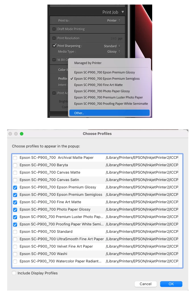Image resolution: width=196 pixels, height=294 pixels.
Task: Enable the Print Resolution checkbox
Action: click(54, 38)
